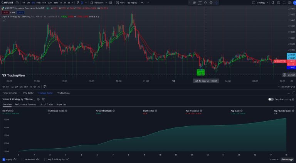This screenshot has height=163, width=296.
Task: Click the undo arrow in toolbar
Action: [143, 3]
